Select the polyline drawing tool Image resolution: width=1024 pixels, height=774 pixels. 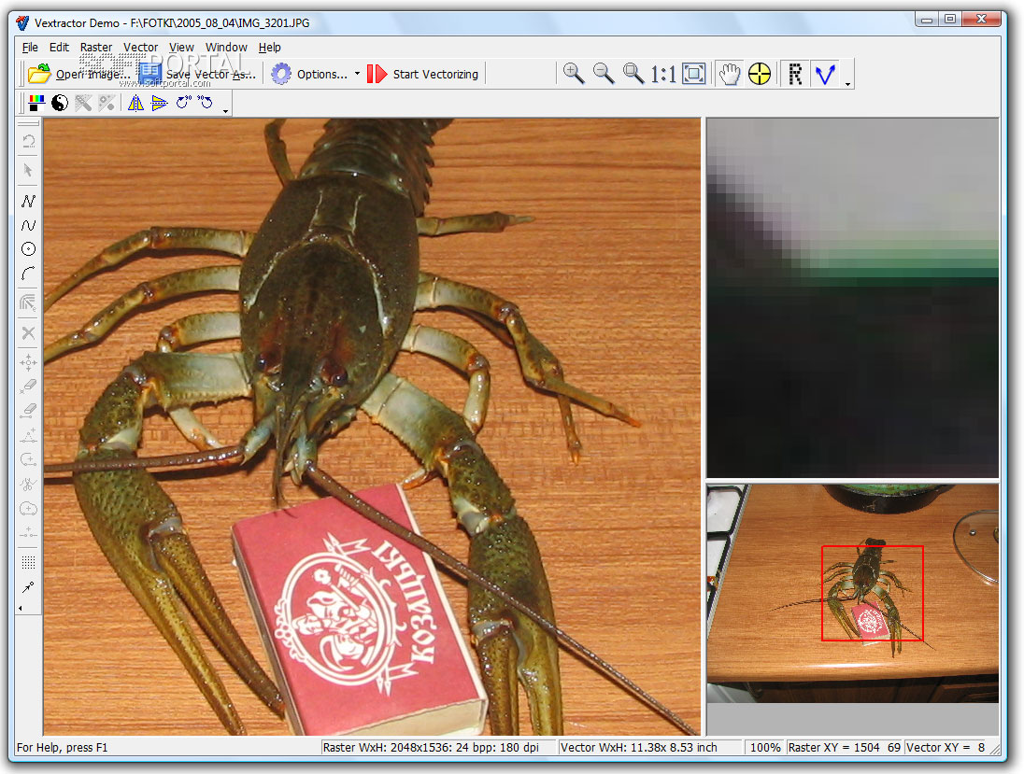(28, 201)
